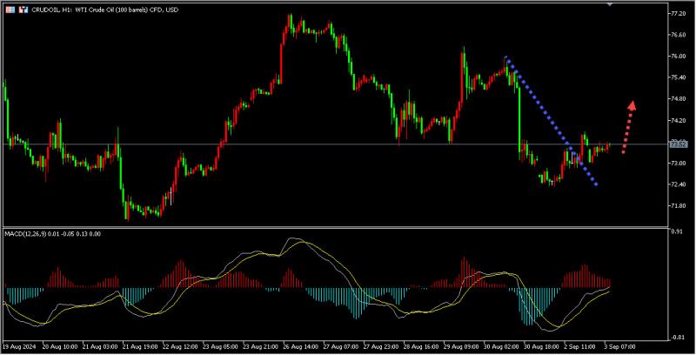The height and width of the screenshot is (355, 696).
Task: Click the 19 Aug 2024 date label
Action: click(x=19, y=346)
